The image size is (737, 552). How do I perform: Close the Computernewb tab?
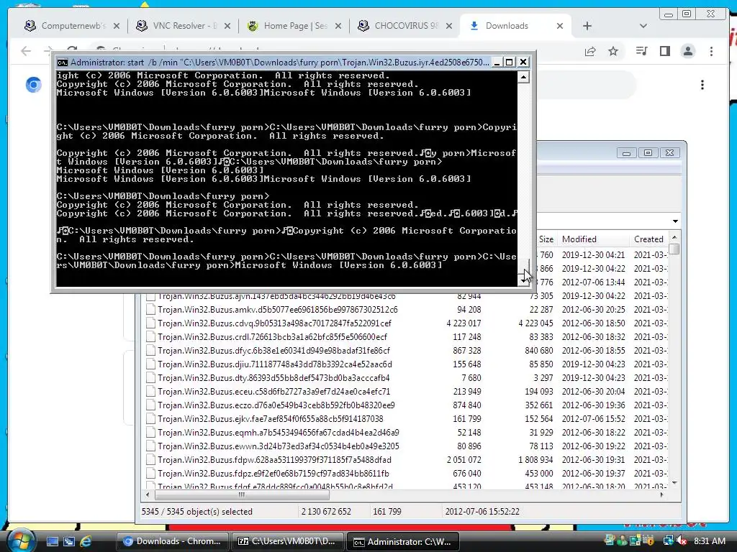(x=117, y=26)
